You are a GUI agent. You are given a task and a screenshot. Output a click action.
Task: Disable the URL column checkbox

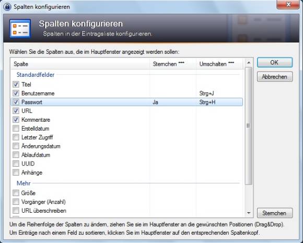(16, 111)
